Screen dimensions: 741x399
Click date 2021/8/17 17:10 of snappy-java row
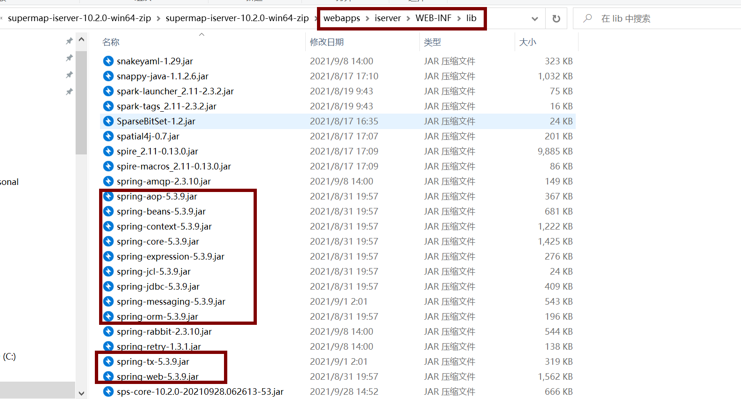tap(344, 76)
